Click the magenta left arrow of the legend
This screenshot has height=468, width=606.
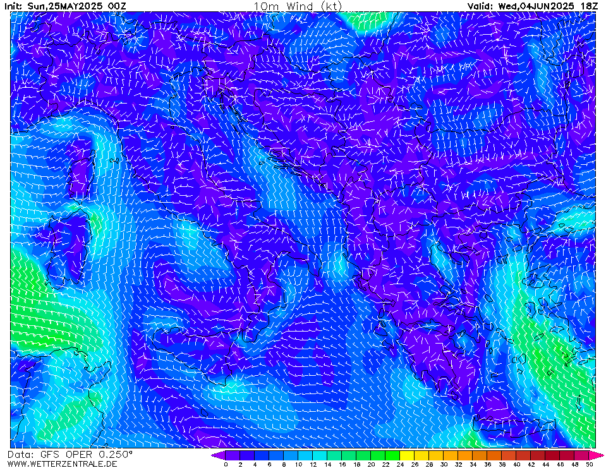click(x=218, y=455)
